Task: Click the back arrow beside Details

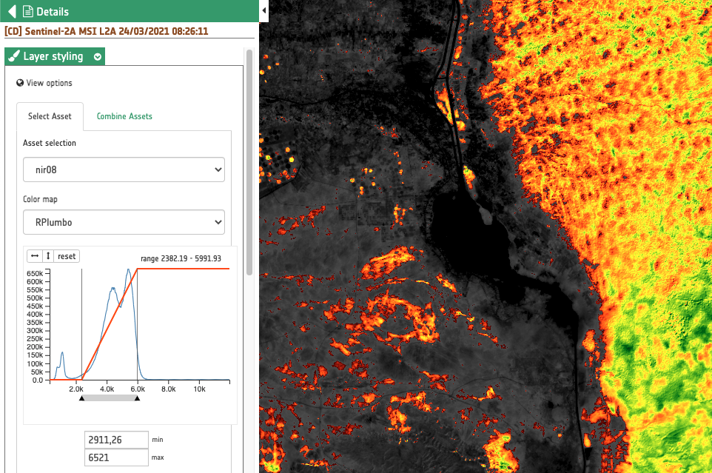Action: (11, 12)
